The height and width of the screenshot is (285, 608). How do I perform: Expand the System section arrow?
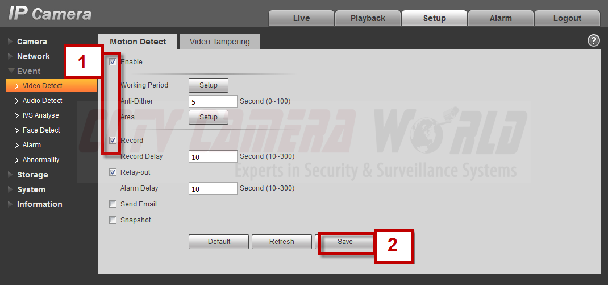10,189
